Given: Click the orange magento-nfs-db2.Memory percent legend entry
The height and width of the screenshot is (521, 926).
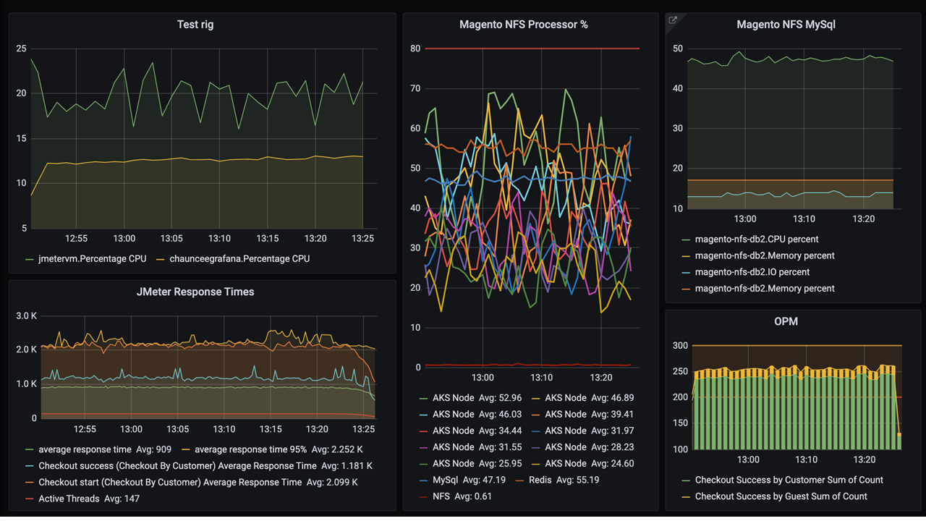Looking at the screenshot, I should tap(757, 288).
